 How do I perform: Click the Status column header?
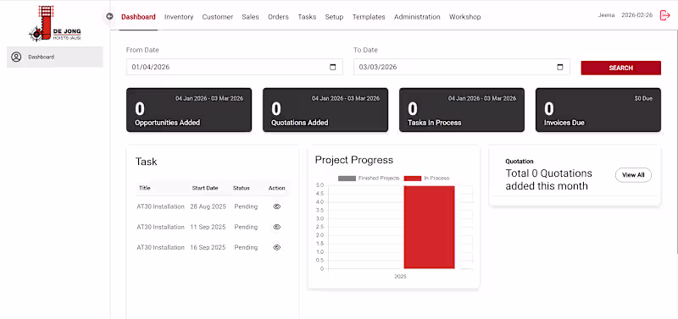pyautogui.click(x=242, y=188)
